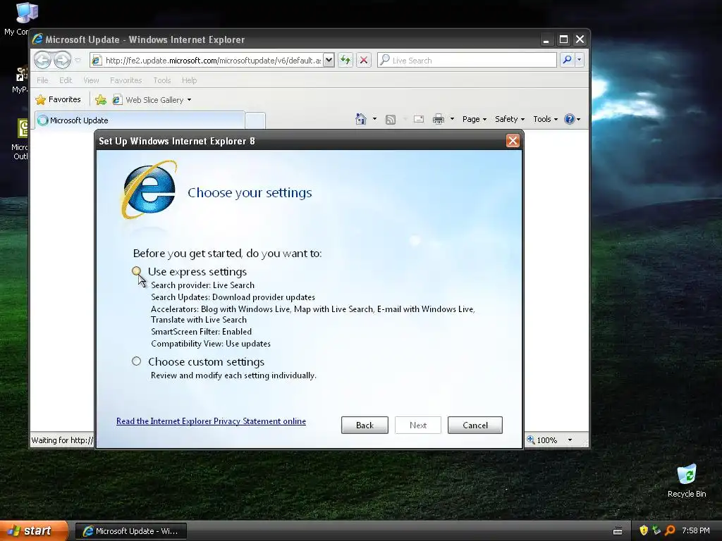722x541 pixels.
Task: Click the Security Center shield tray icon
Action: point(644,530)
